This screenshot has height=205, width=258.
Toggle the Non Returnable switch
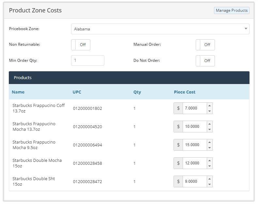pyautogui.click(x=81, y=45)
